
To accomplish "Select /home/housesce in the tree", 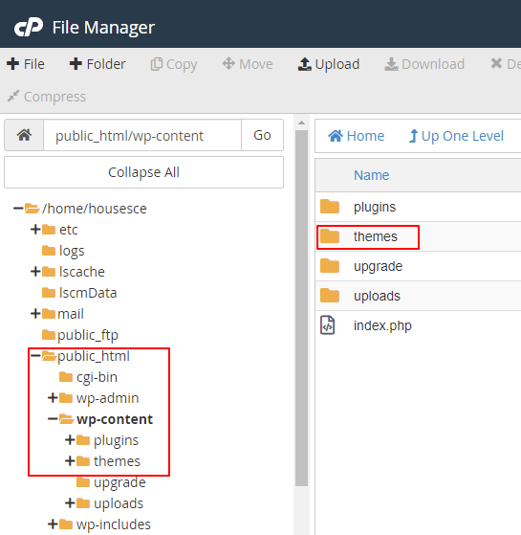I will [94, 208].
